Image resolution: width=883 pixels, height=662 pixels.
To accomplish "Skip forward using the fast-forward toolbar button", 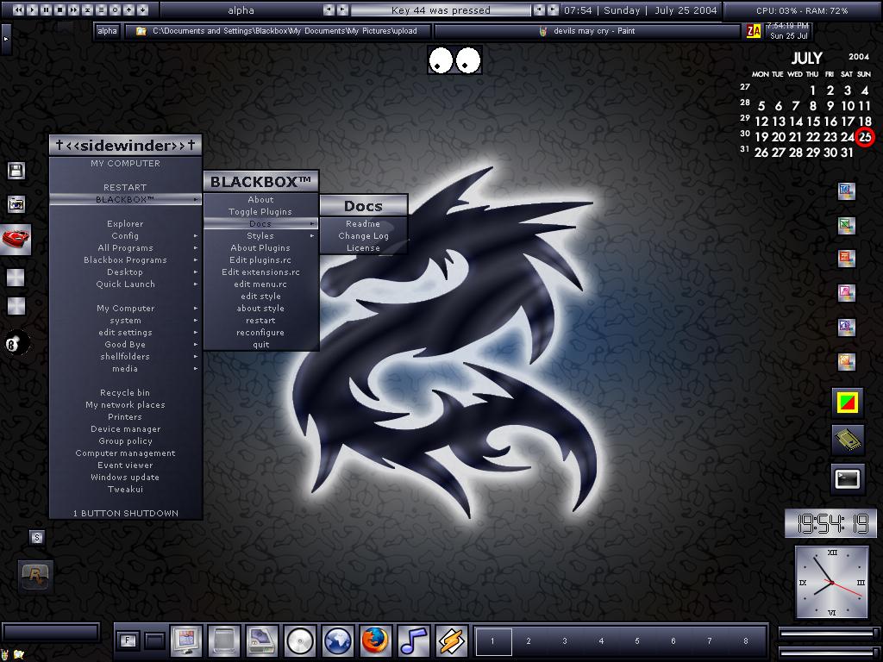I will tap(74, 9).
